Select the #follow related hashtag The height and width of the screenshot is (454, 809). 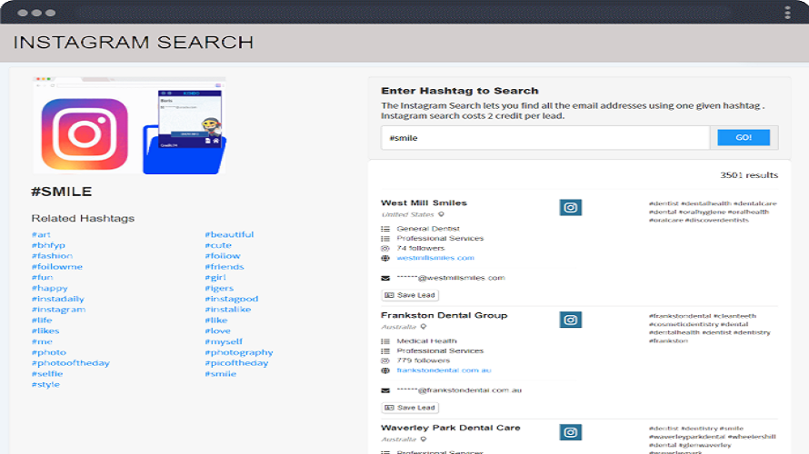[223, 255]
